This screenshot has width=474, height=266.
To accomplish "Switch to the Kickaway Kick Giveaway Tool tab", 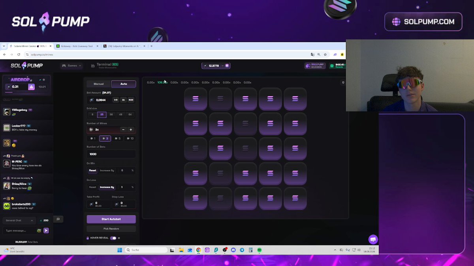I will pyautogui.click(x=77, y=46).
